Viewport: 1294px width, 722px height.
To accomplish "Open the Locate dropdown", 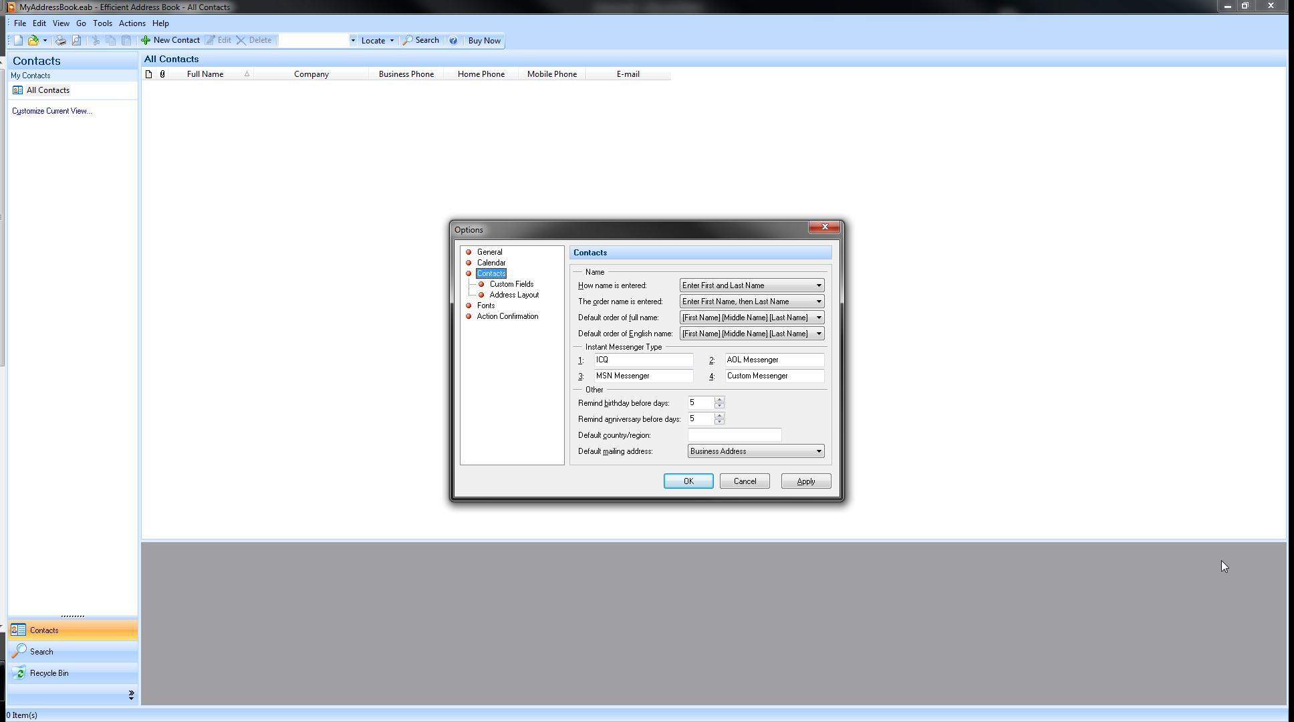I will [x=378, y=40].
